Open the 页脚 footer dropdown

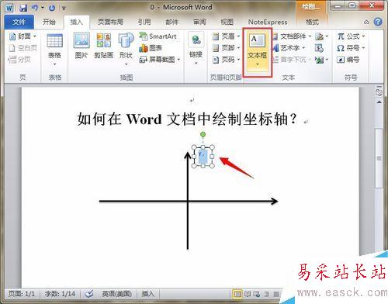click(x=226, y=48)
